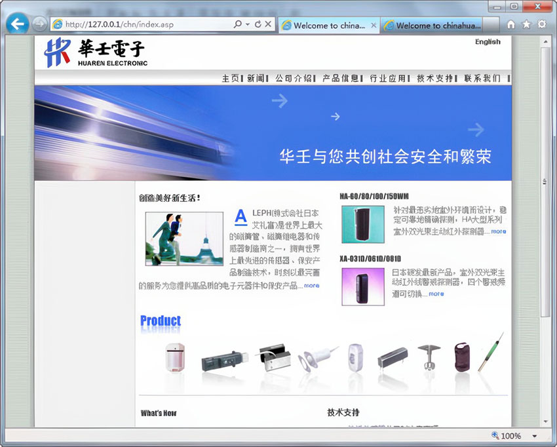The width and height of the screenshot is (557, 447).
Task: Expand the zoom level dropdown arrow
Action: [535, 436]
